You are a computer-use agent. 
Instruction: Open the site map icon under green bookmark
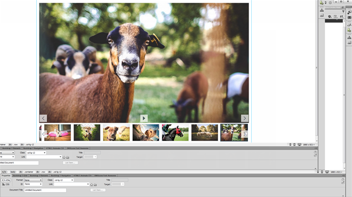tap(322, 10)
